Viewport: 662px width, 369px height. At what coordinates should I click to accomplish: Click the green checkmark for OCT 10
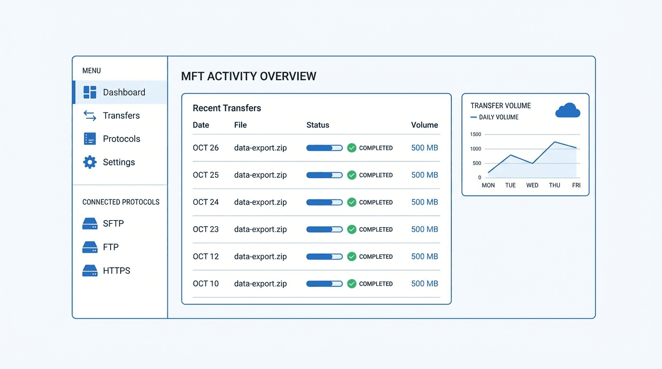[x=352, y=284]
